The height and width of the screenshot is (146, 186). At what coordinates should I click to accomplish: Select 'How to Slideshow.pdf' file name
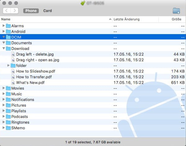click(x=36, y=71)
